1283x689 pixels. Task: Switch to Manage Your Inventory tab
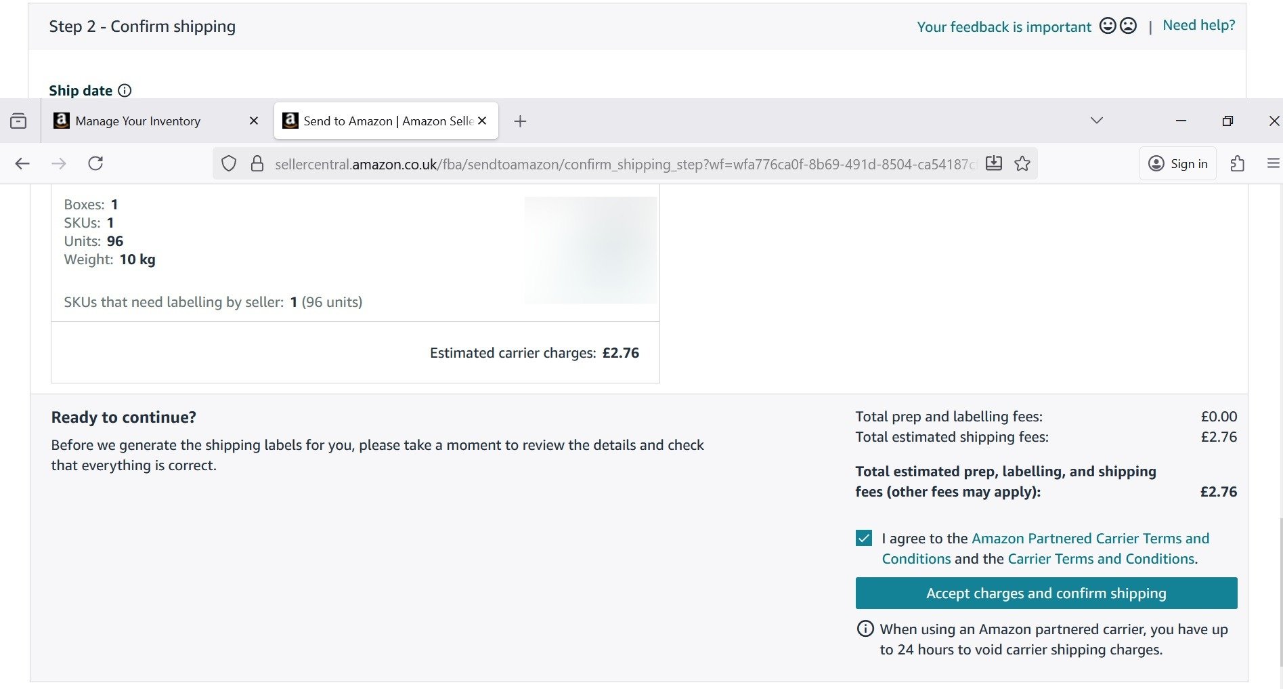click(138, 121)
